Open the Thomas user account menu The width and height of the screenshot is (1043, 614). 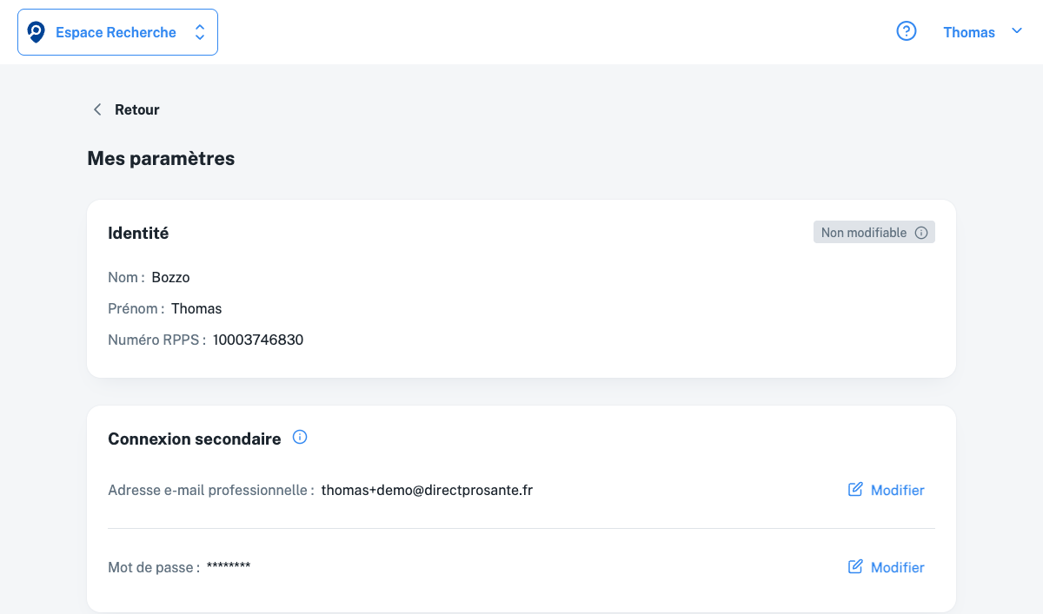(969, 32)
